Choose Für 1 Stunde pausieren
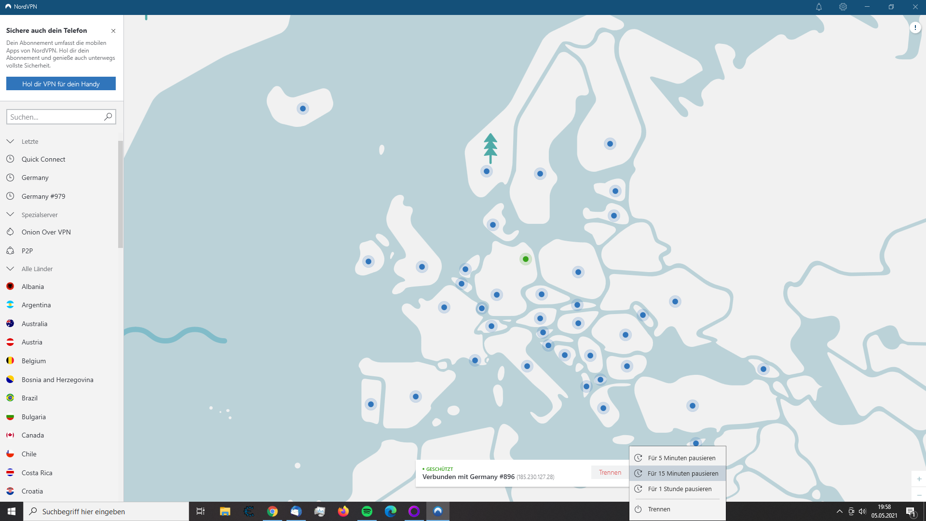The image size is (926, 521). coord(680,489)
